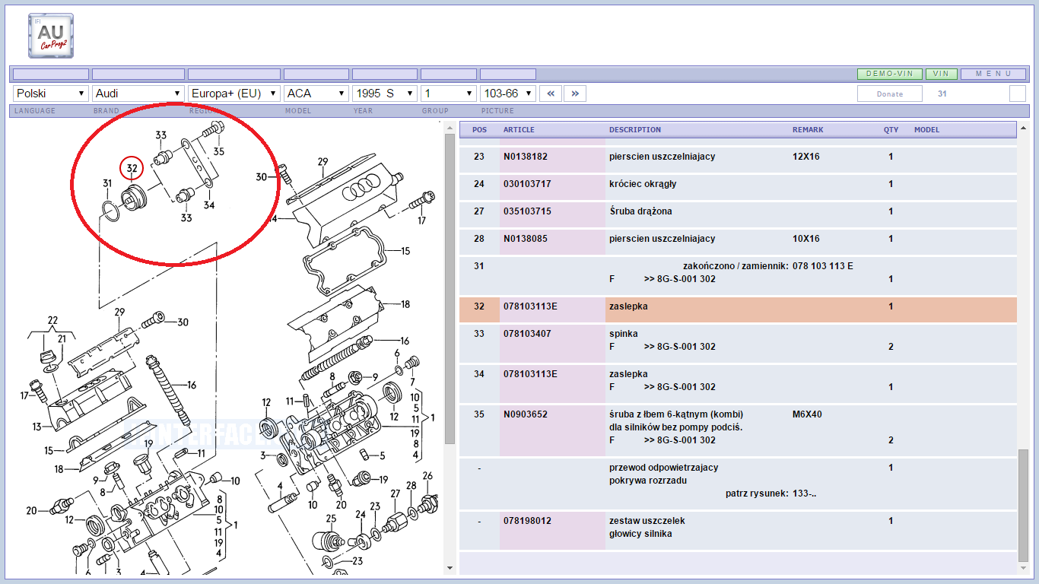Image resolution: width=1039 pixels, height=584 pixels.
Task: Click the diagram panel scrollbar thumb
Action: point(450,289)
